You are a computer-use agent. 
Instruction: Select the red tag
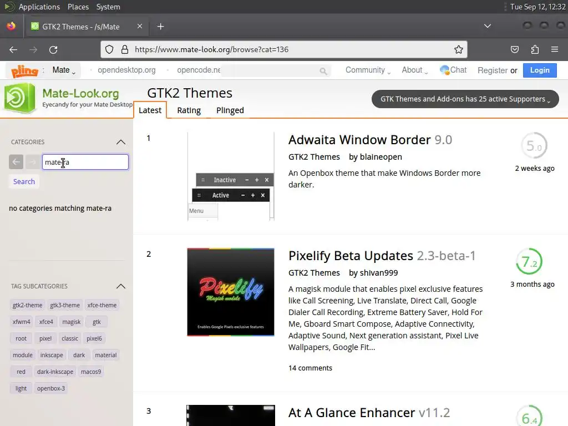click(21, 372)
